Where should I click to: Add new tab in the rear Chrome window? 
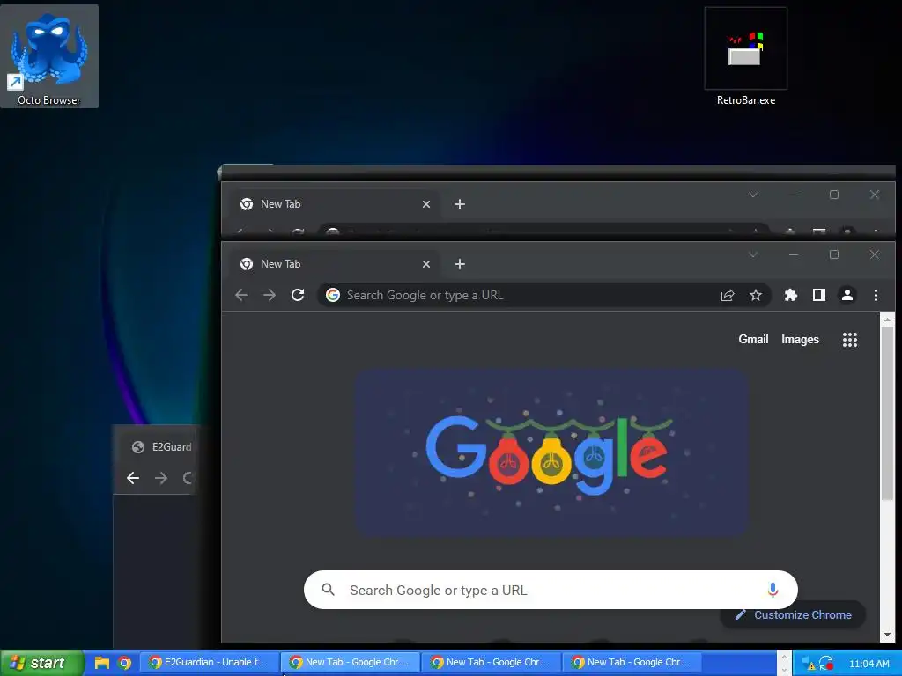pyautogui.click(x=459, y=204)
